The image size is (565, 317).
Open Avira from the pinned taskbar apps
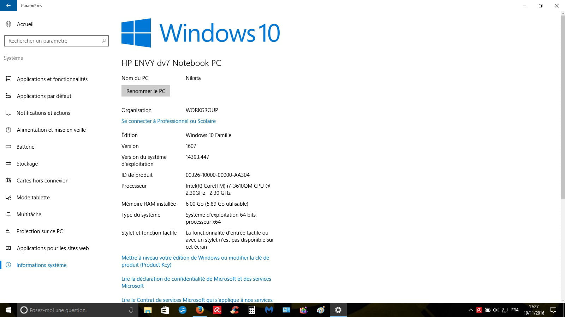pyautogui.click(x=217, y=310)
